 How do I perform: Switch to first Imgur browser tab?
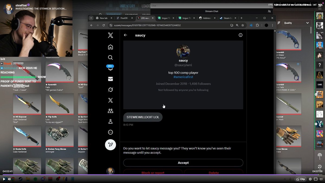pos(166,18)
